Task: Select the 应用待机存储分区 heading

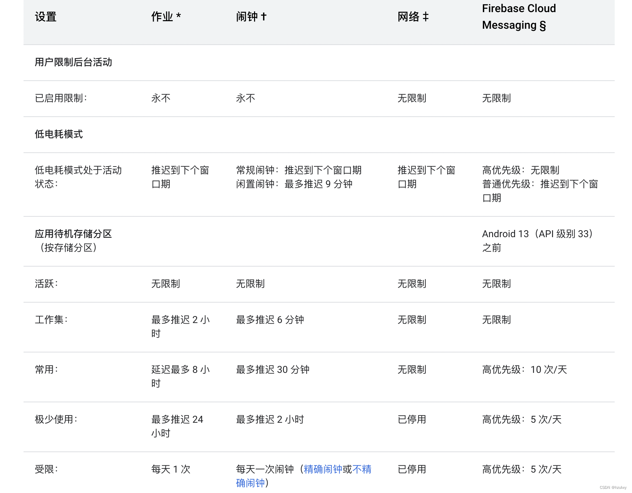Action: pyautogui.click(x=73, y=234)
